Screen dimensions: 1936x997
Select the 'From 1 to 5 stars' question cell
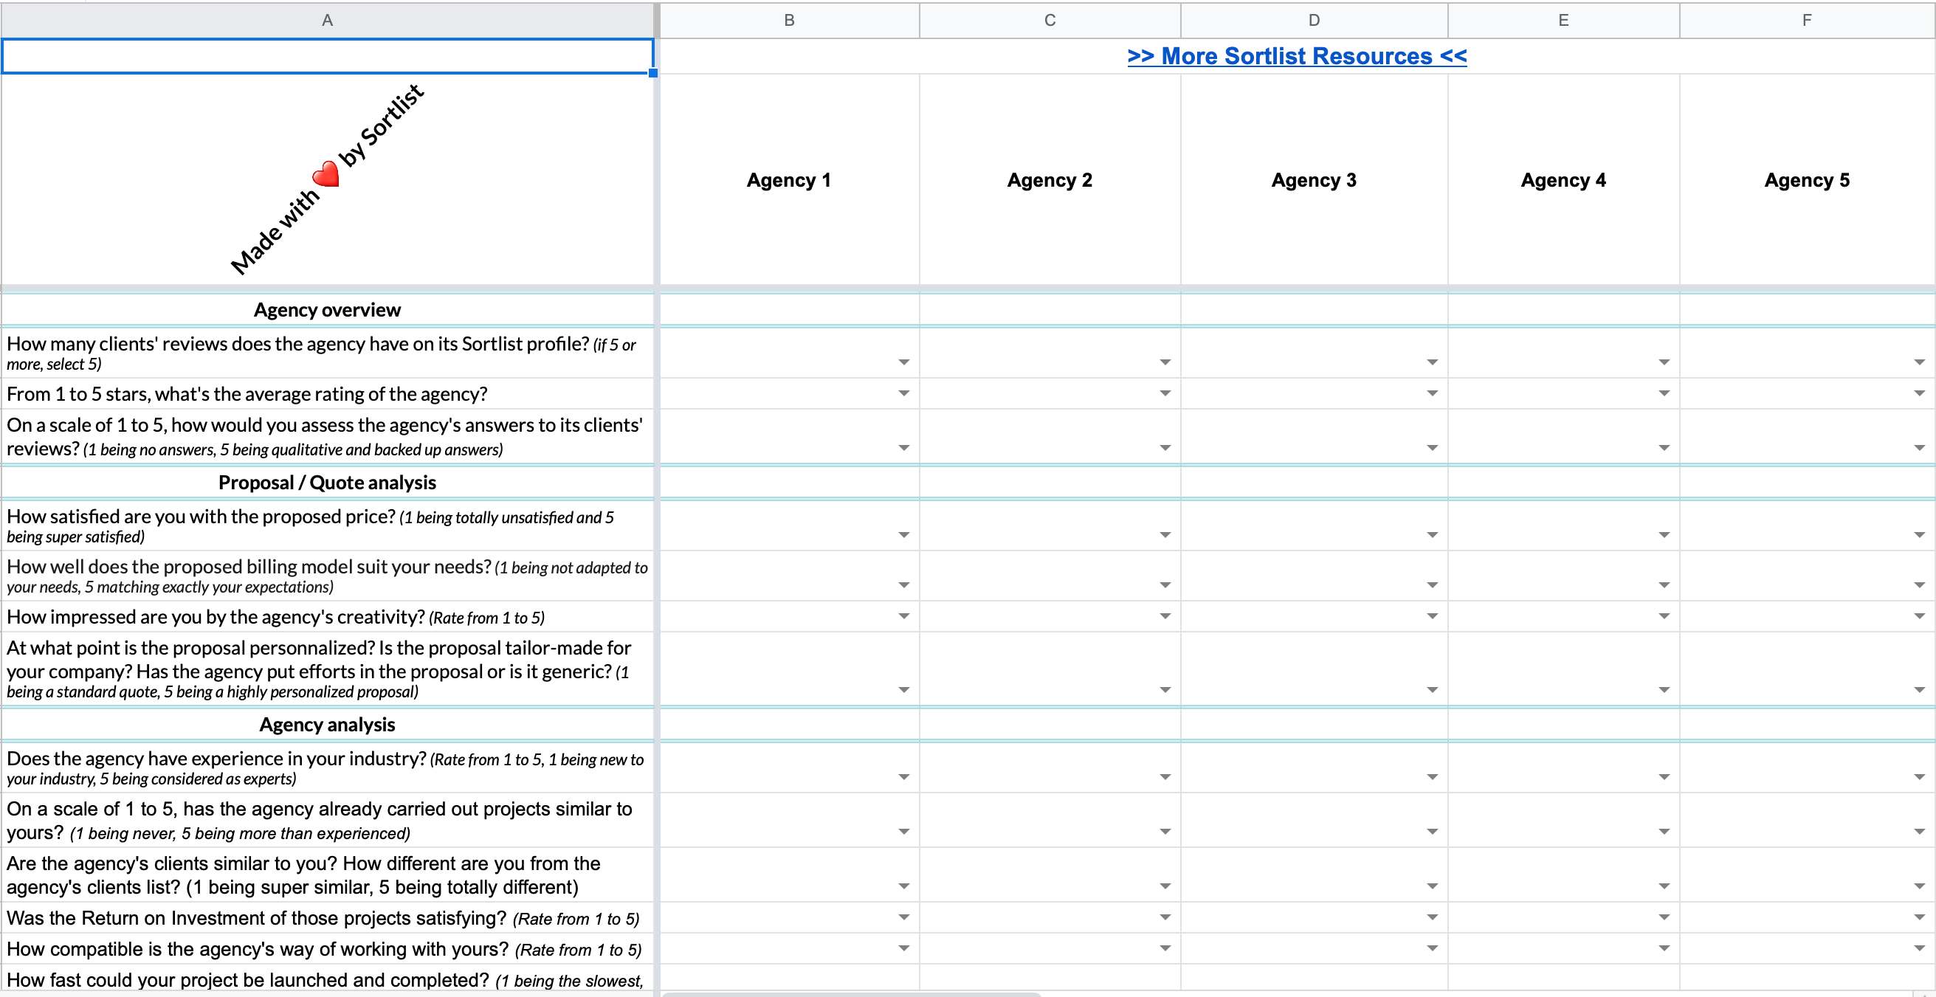coord(328,393)
